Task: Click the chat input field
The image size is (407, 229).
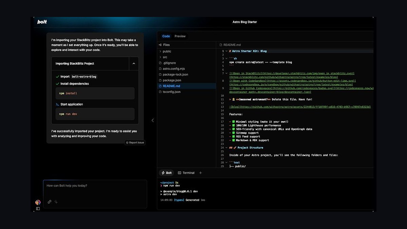Action: point(95,194)
